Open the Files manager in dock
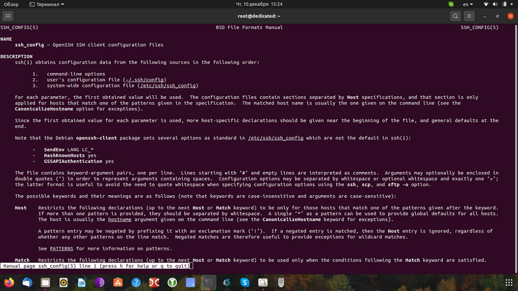Image resolution: width=518 pixels, height=291 pixels. pyautogui.click(x=45, y=282)
